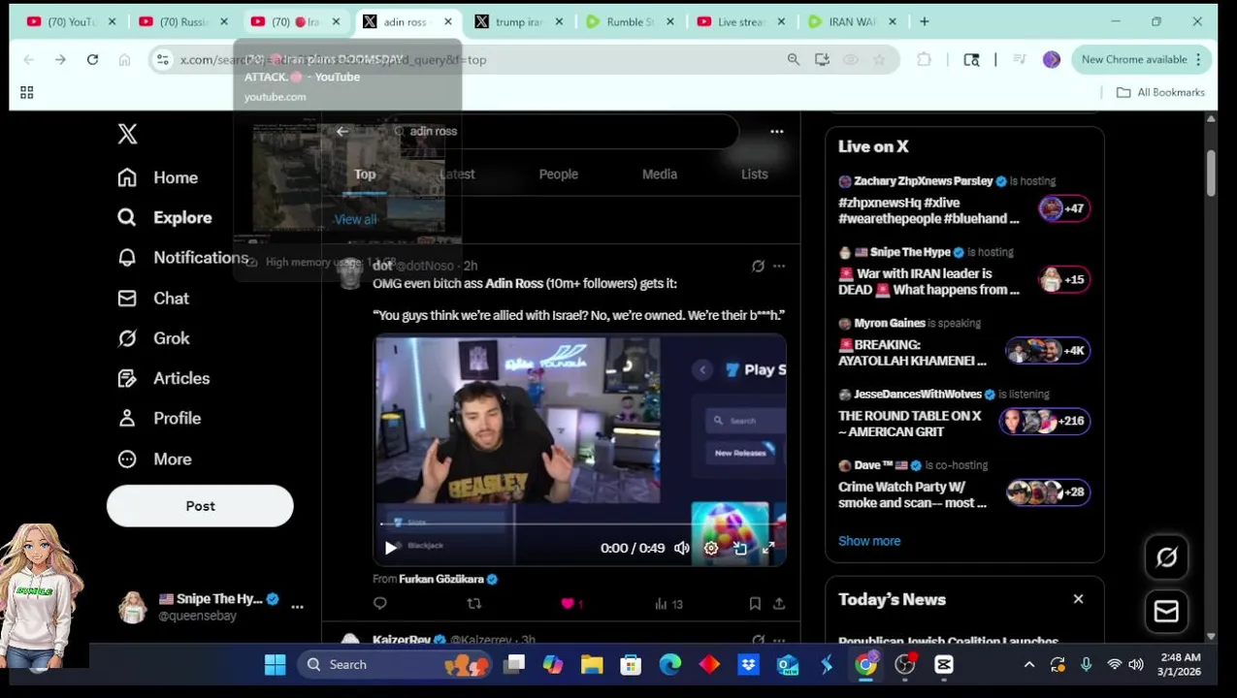The height and width of the screenshot is (698, 1237).
Task: Open the More menu in sidebar
Action: 154,459
